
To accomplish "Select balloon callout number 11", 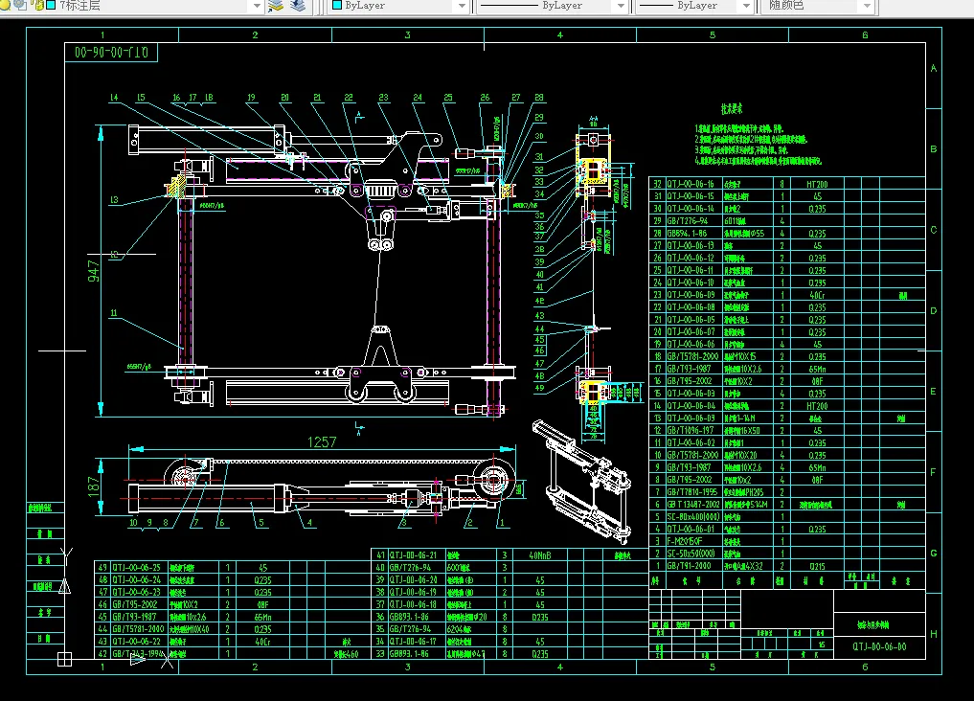I will [114, 313].
